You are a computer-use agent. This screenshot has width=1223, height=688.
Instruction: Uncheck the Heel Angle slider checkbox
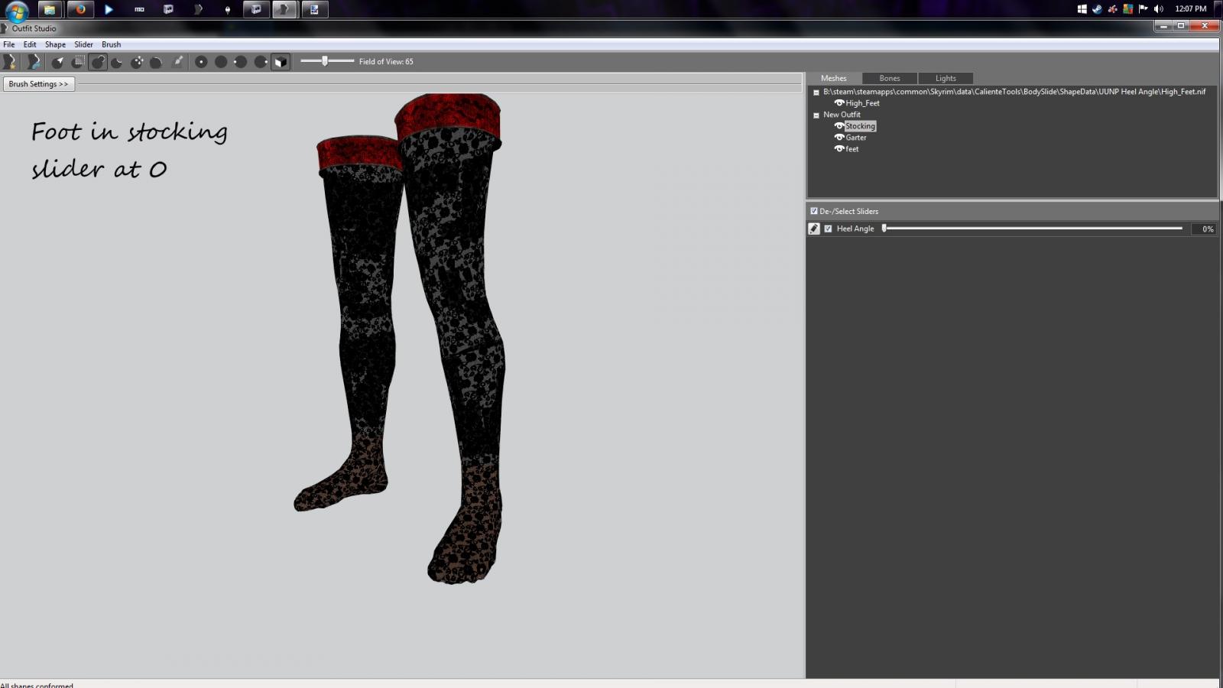tap(828, 229)
